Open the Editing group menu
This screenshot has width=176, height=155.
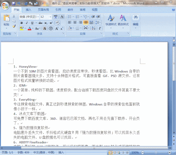[x=136, y=22]
